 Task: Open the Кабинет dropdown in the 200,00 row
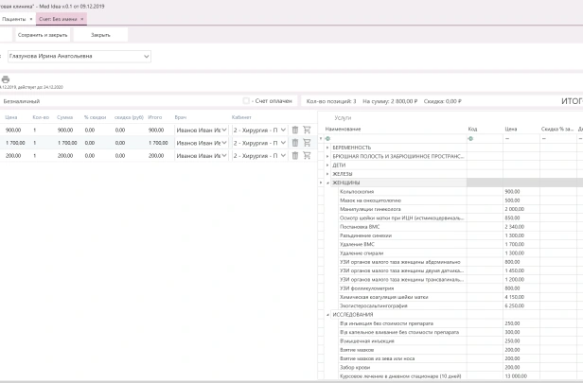click(281, 155)
